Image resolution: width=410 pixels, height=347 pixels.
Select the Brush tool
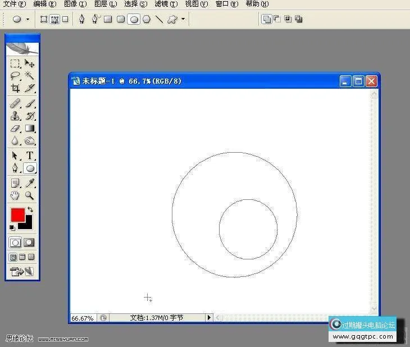click(29, 103)
